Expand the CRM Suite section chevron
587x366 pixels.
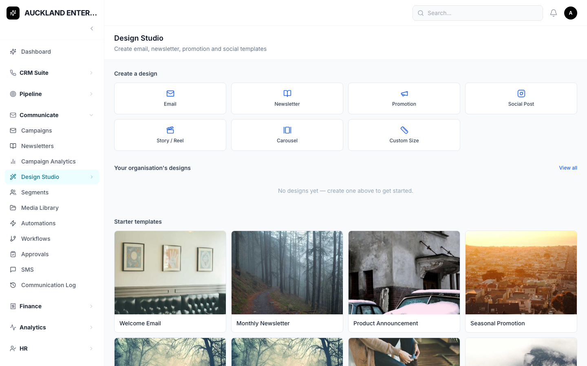[91, 73]
